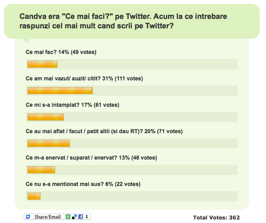Click the Share/Email button text
The height and width of the screenshot is (223, 266).
[x=48, y=217]
